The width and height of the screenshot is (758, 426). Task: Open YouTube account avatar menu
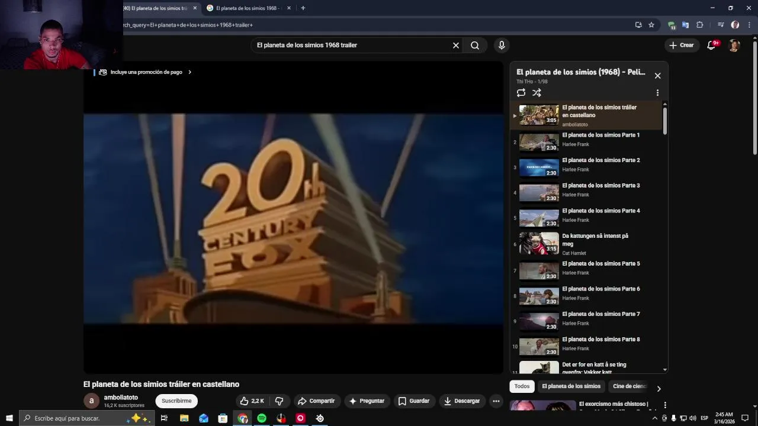click(x=734, y=45)
